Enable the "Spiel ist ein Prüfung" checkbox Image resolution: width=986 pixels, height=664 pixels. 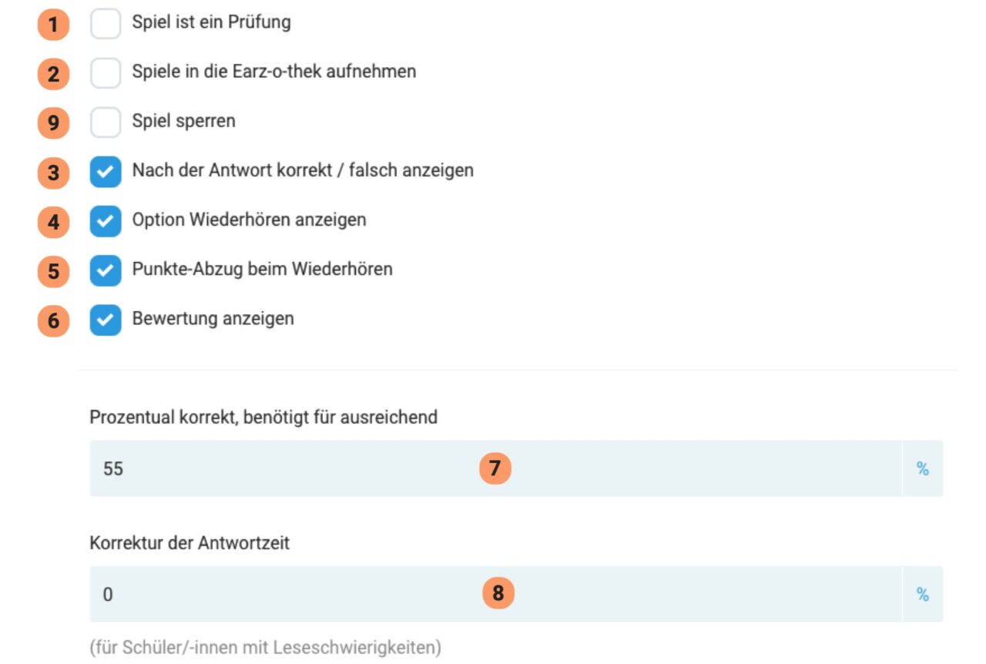[106, 23]
